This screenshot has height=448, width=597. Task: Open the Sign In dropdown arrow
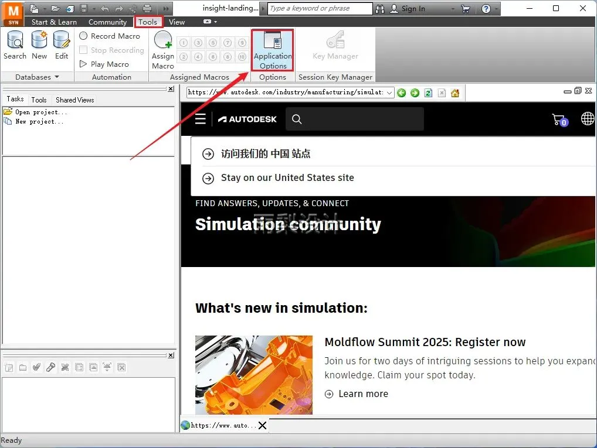point(453,9)
